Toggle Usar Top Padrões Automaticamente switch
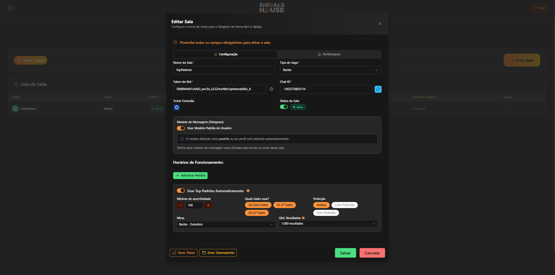555x275 pixels. [x=181, y=191]
